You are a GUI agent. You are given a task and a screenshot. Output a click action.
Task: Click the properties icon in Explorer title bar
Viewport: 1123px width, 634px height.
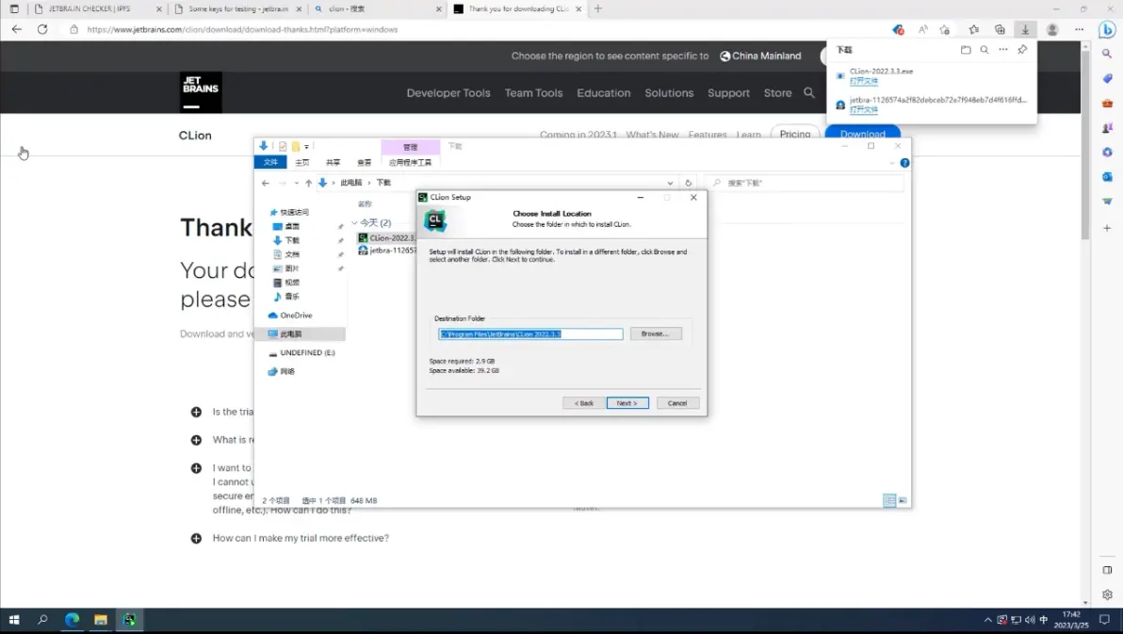coord(283,146)
